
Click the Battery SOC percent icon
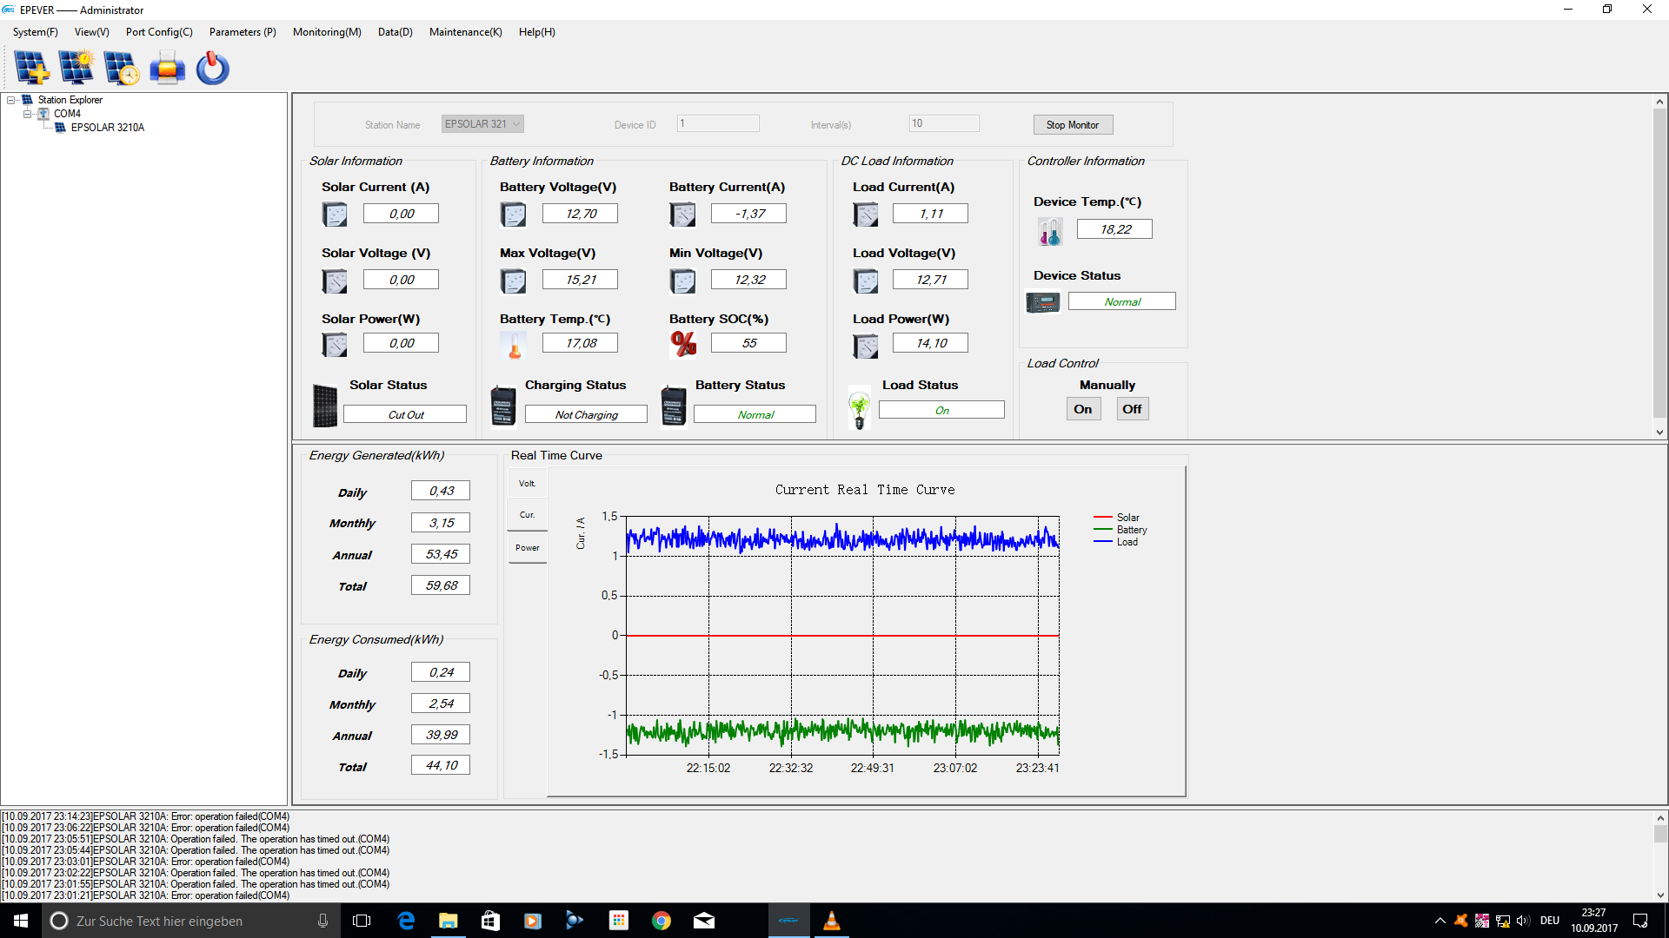click(x=683, y=344)
